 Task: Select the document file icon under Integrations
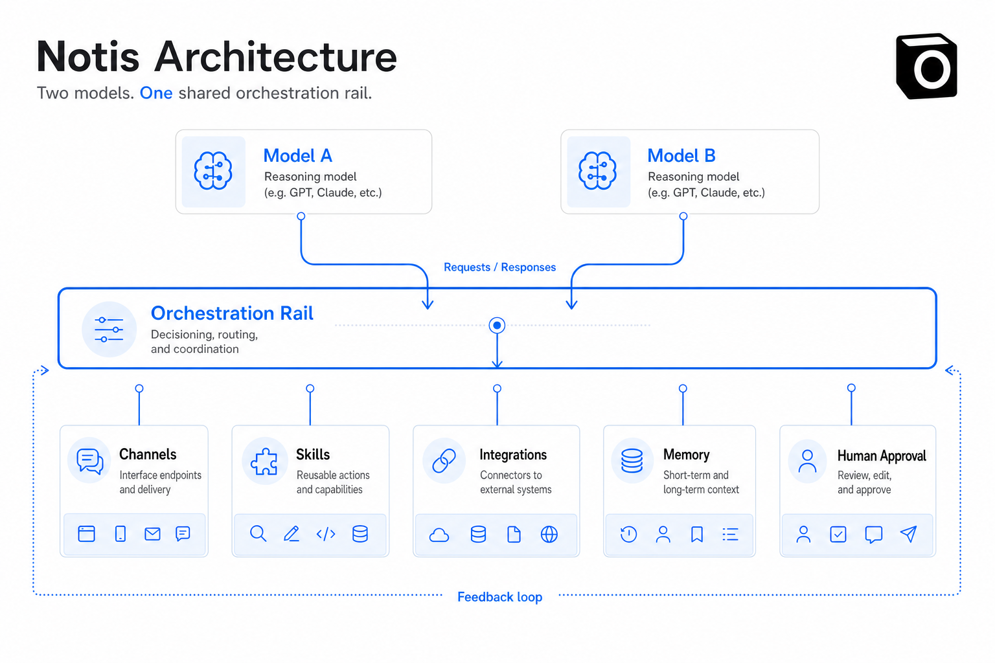click(x=514, y=534)
